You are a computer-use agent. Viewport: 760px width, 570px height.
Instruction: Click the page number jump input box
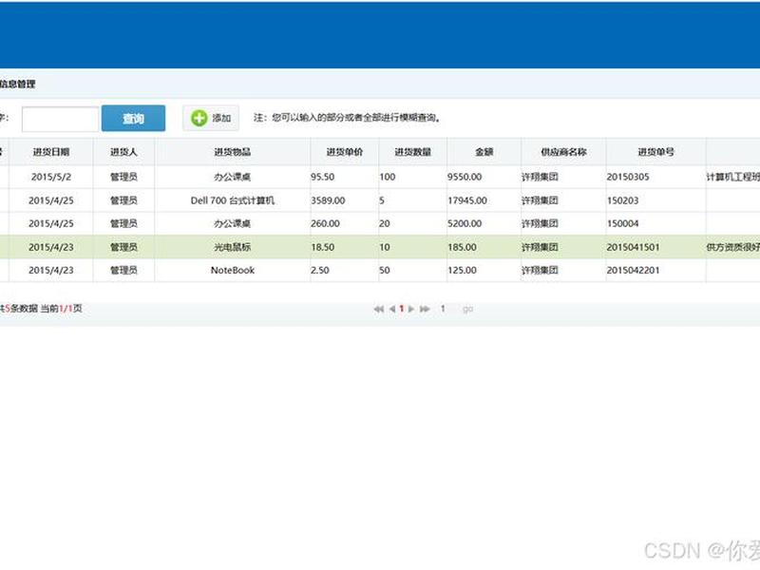point(443,308)
